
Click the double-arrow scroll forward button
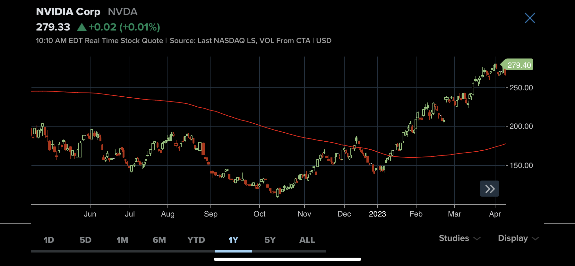[x=490, y=189]
